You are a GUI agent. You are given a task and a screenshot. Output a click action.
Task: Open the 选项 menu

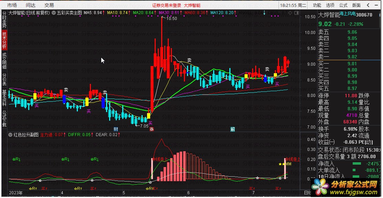pos(330,5)
